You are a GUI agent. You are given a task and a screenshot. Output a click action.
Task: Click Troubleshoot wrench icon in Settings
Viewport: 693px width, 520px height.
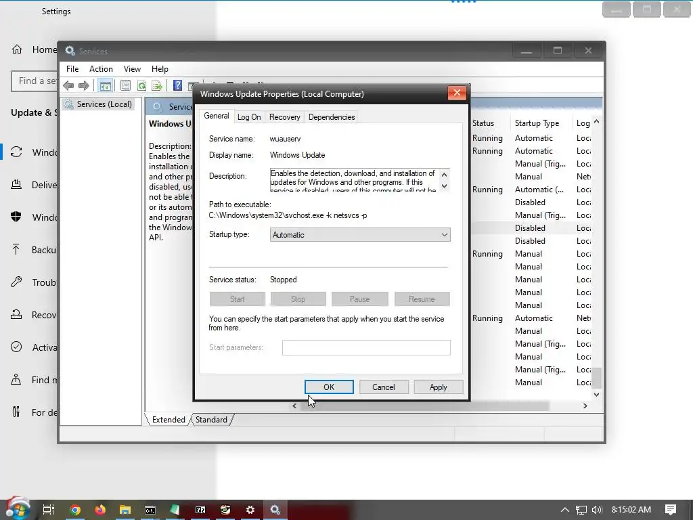pos(16,282)
